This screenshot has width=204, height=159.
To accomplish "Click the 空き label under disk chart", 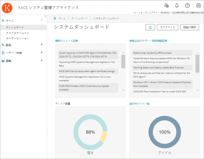I will (x=90, y=153).
